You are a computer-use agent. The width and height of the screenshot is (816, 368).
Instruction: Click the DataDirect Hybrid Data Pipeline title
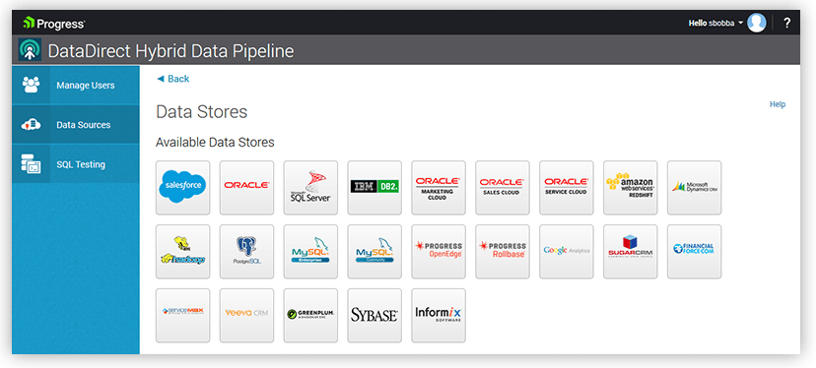170,51
